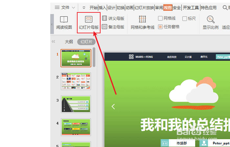Open 网格和参考线 settings

(x=143, y=23)
